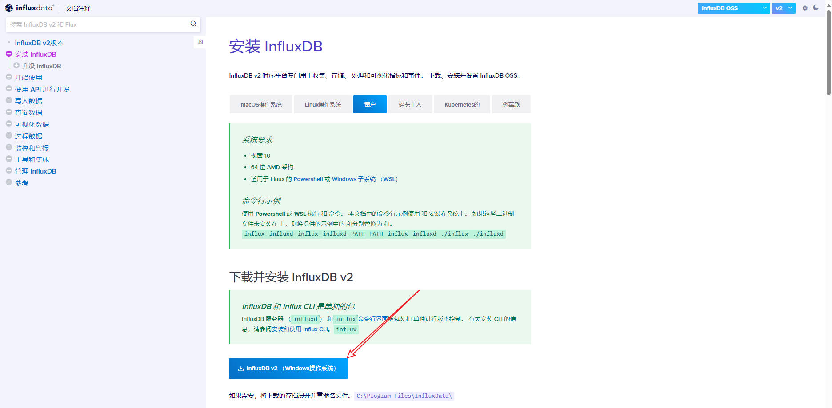The width and height of the screenshot is (832, 408).
Task: Select the 窗户 (Windows) tab
Action: tap(370, 104)
